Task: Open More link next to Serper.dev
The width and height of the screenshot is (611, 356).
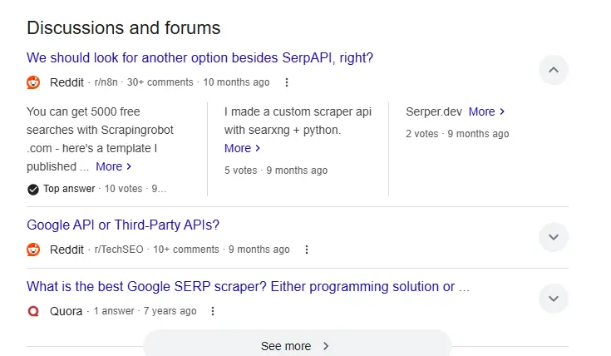Action: [x=486, y=111]
